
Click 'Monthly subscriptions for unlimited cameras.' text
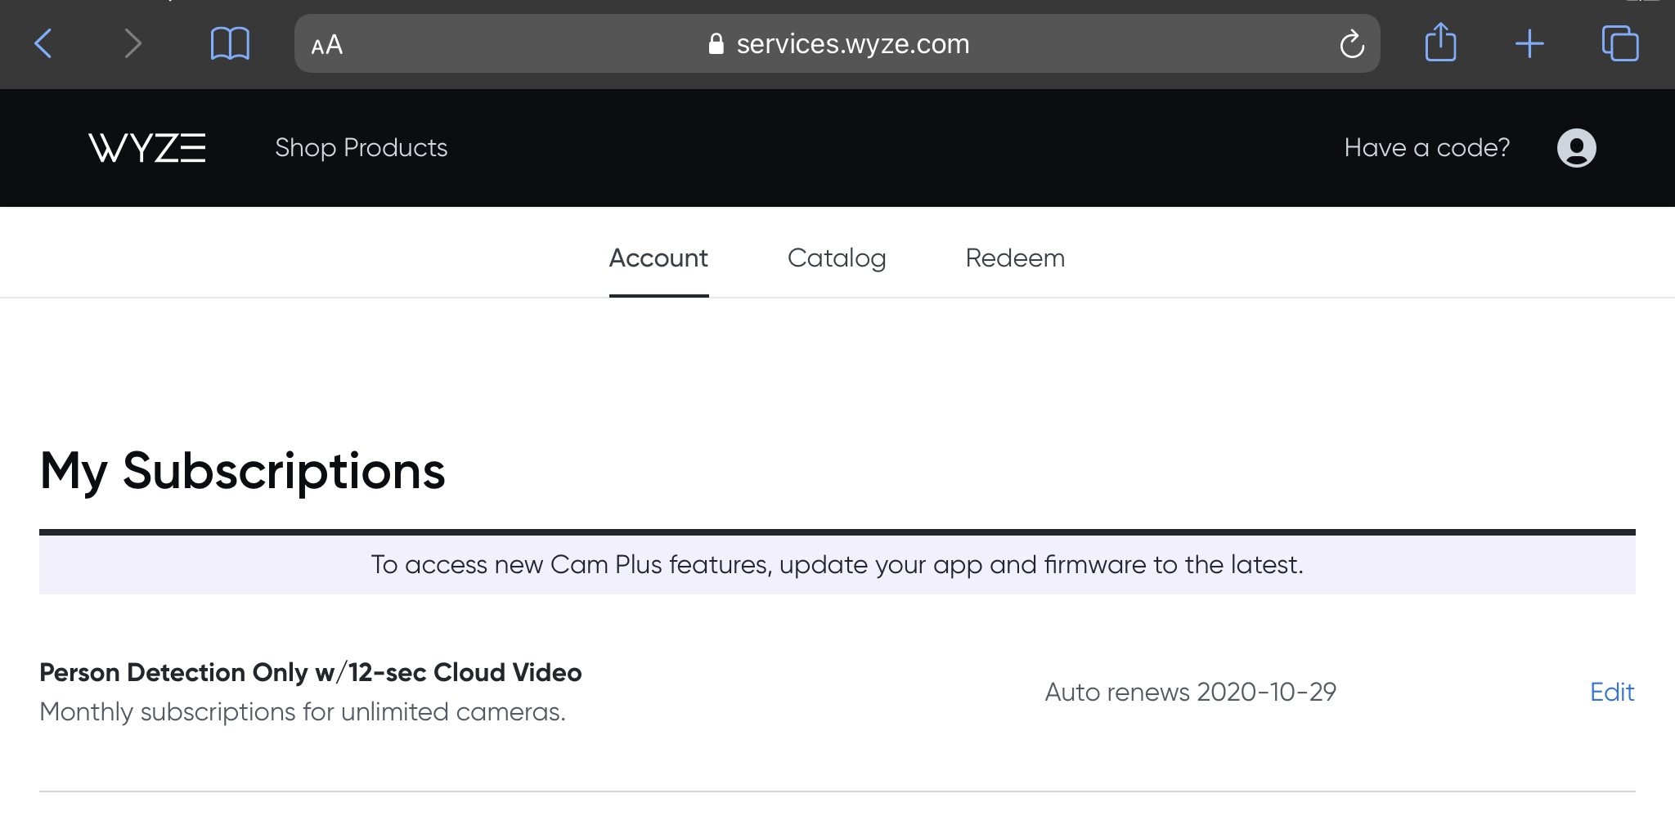303,712
